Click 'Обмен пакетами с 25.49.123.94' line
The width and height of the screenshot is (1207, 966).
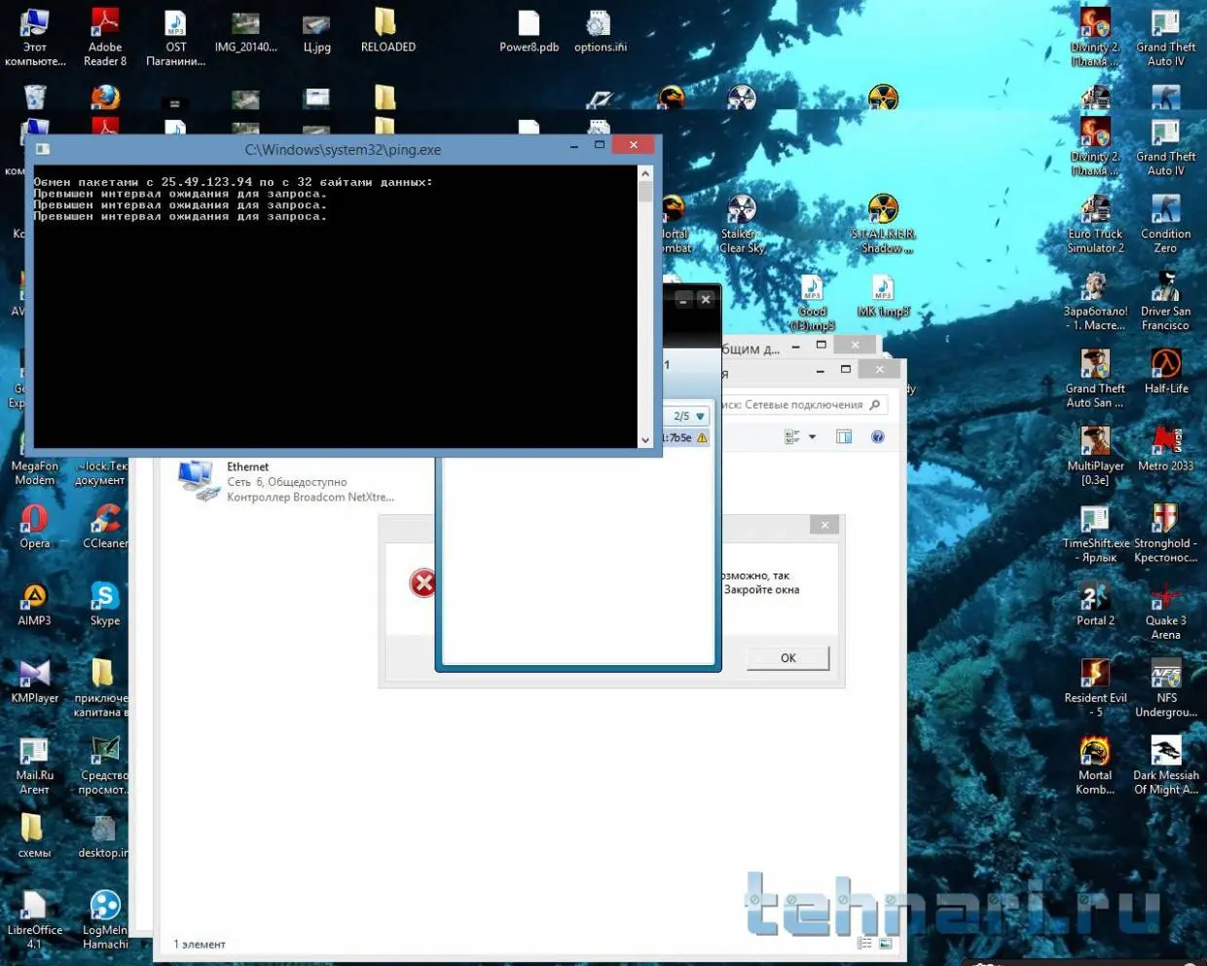tap(233, 182)
